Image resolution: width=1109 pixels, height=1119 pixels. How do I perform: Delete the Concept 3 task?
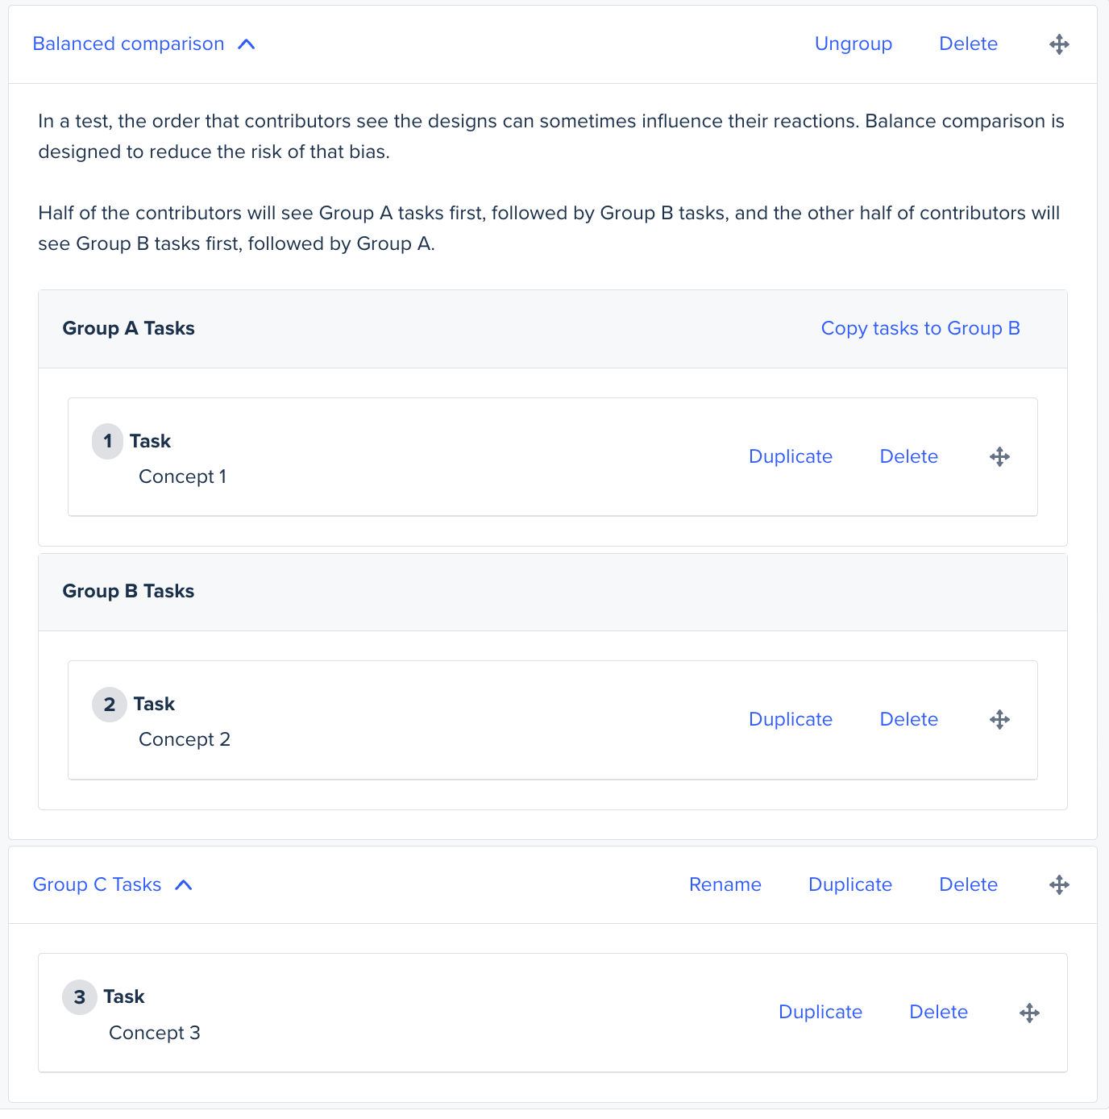[938, 1012]
